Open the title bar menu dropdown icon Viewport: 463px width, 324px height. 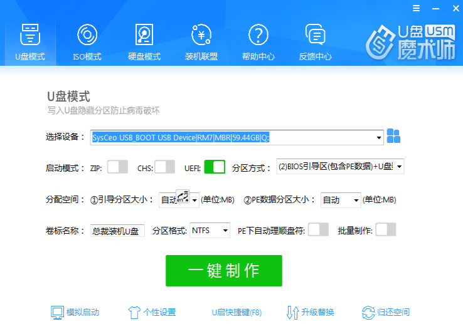tap(415, 8)
